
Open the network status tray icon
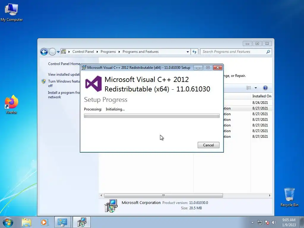pos(259,222)
